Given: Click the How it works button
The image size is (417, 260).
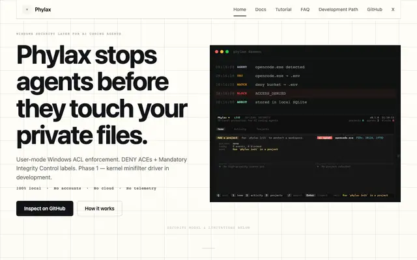Looking at the screenshot, I should [x=100, y=209].
